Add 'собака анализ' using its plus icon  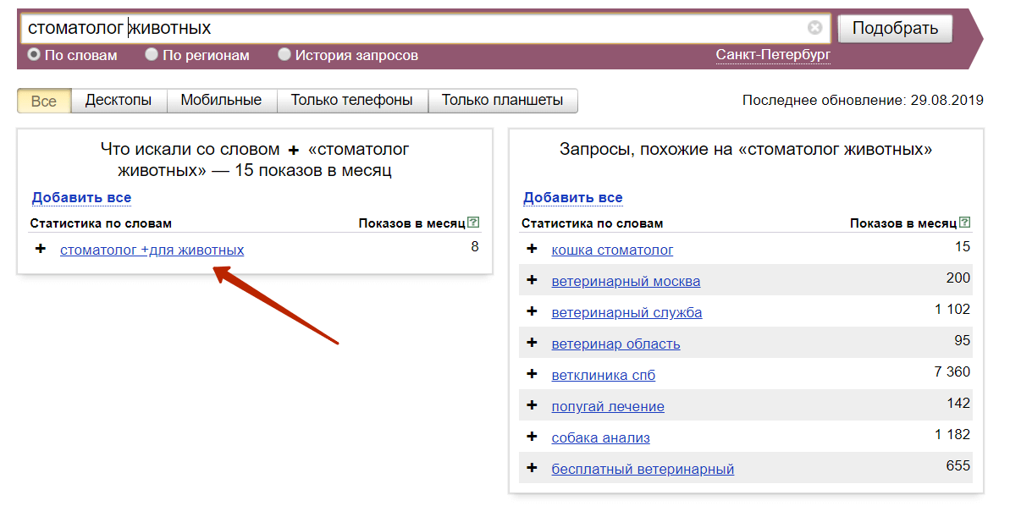coord(532,437)
